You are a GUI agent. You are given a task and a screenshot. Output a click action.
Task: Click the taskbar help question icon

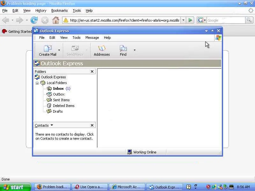pos(188,187)
